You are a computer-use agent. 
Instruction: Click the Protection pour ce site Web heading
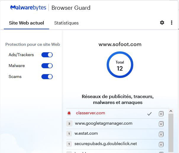click(x=33, y=44)
